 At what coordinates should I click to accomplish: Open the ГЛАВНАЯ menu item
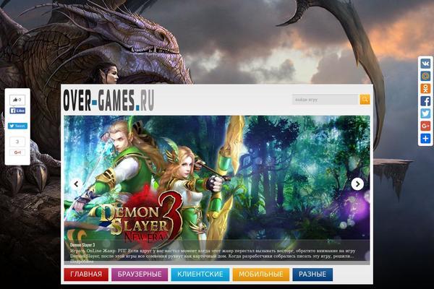86,275
